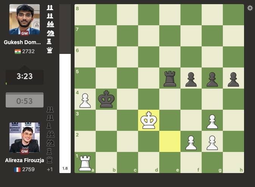Click the France flag next to 2759
This screenshot has height=187, width=255.
[x=17, y=170]
